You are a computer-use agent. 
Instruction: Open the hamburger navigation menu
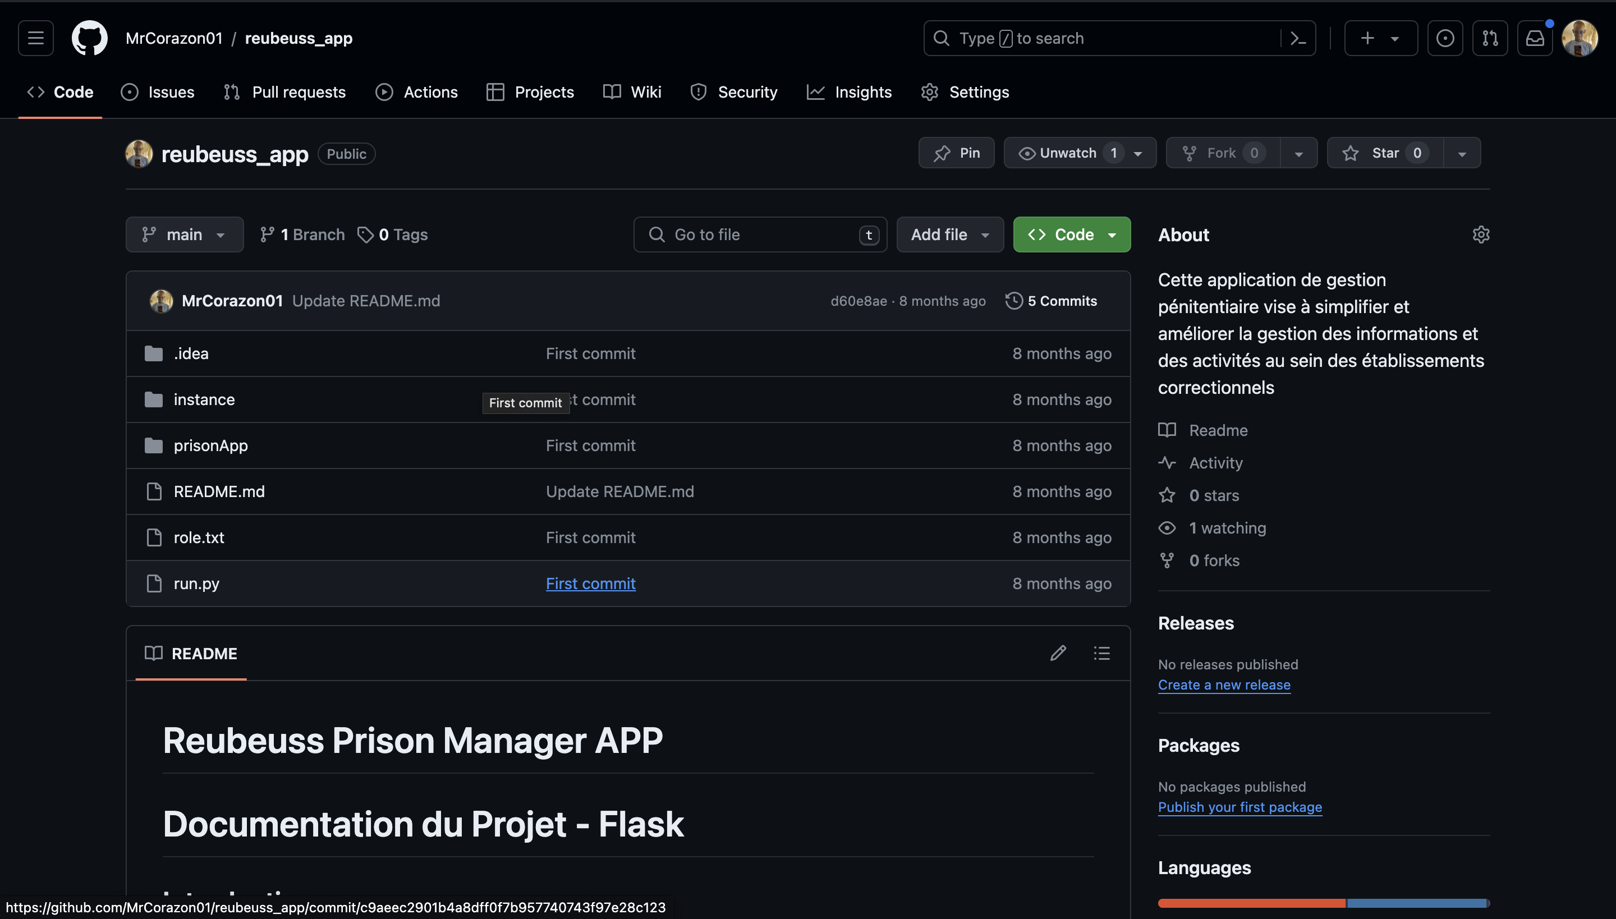(x=35, y=38)
